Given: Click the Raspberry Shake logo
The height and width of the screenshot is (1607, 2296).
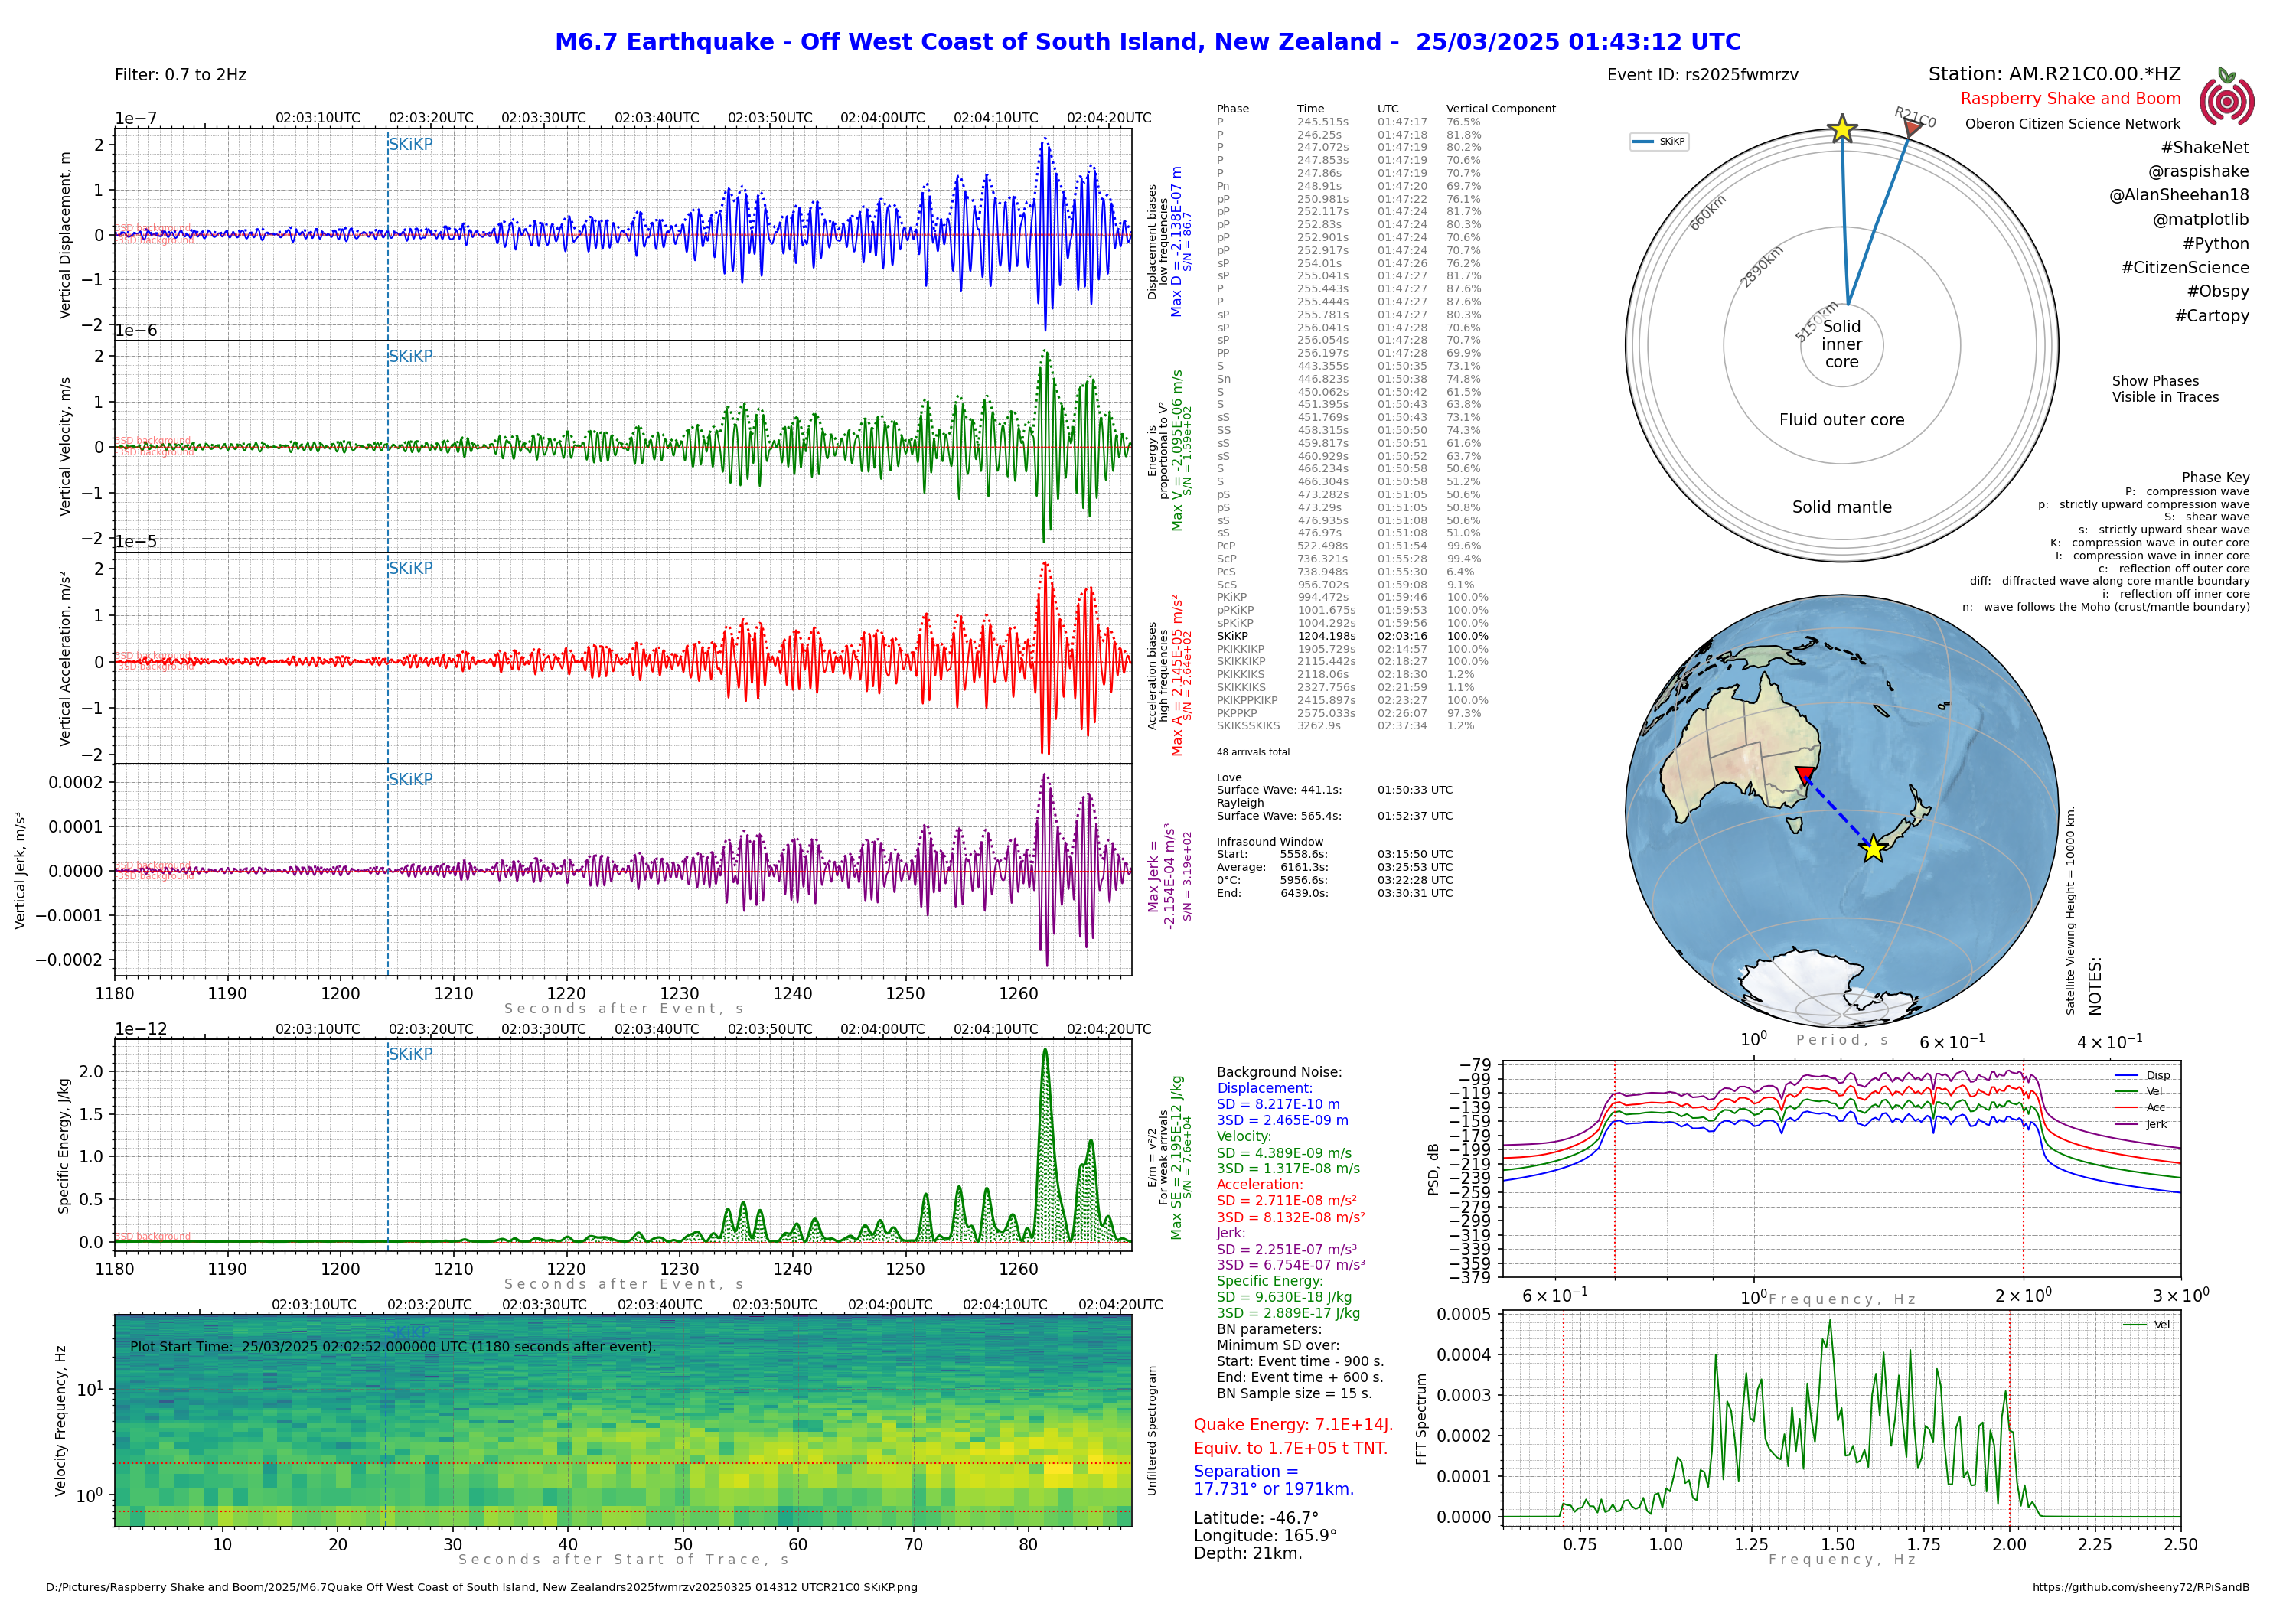Looking at the screenshot, I should click(x=2226, y=97).
